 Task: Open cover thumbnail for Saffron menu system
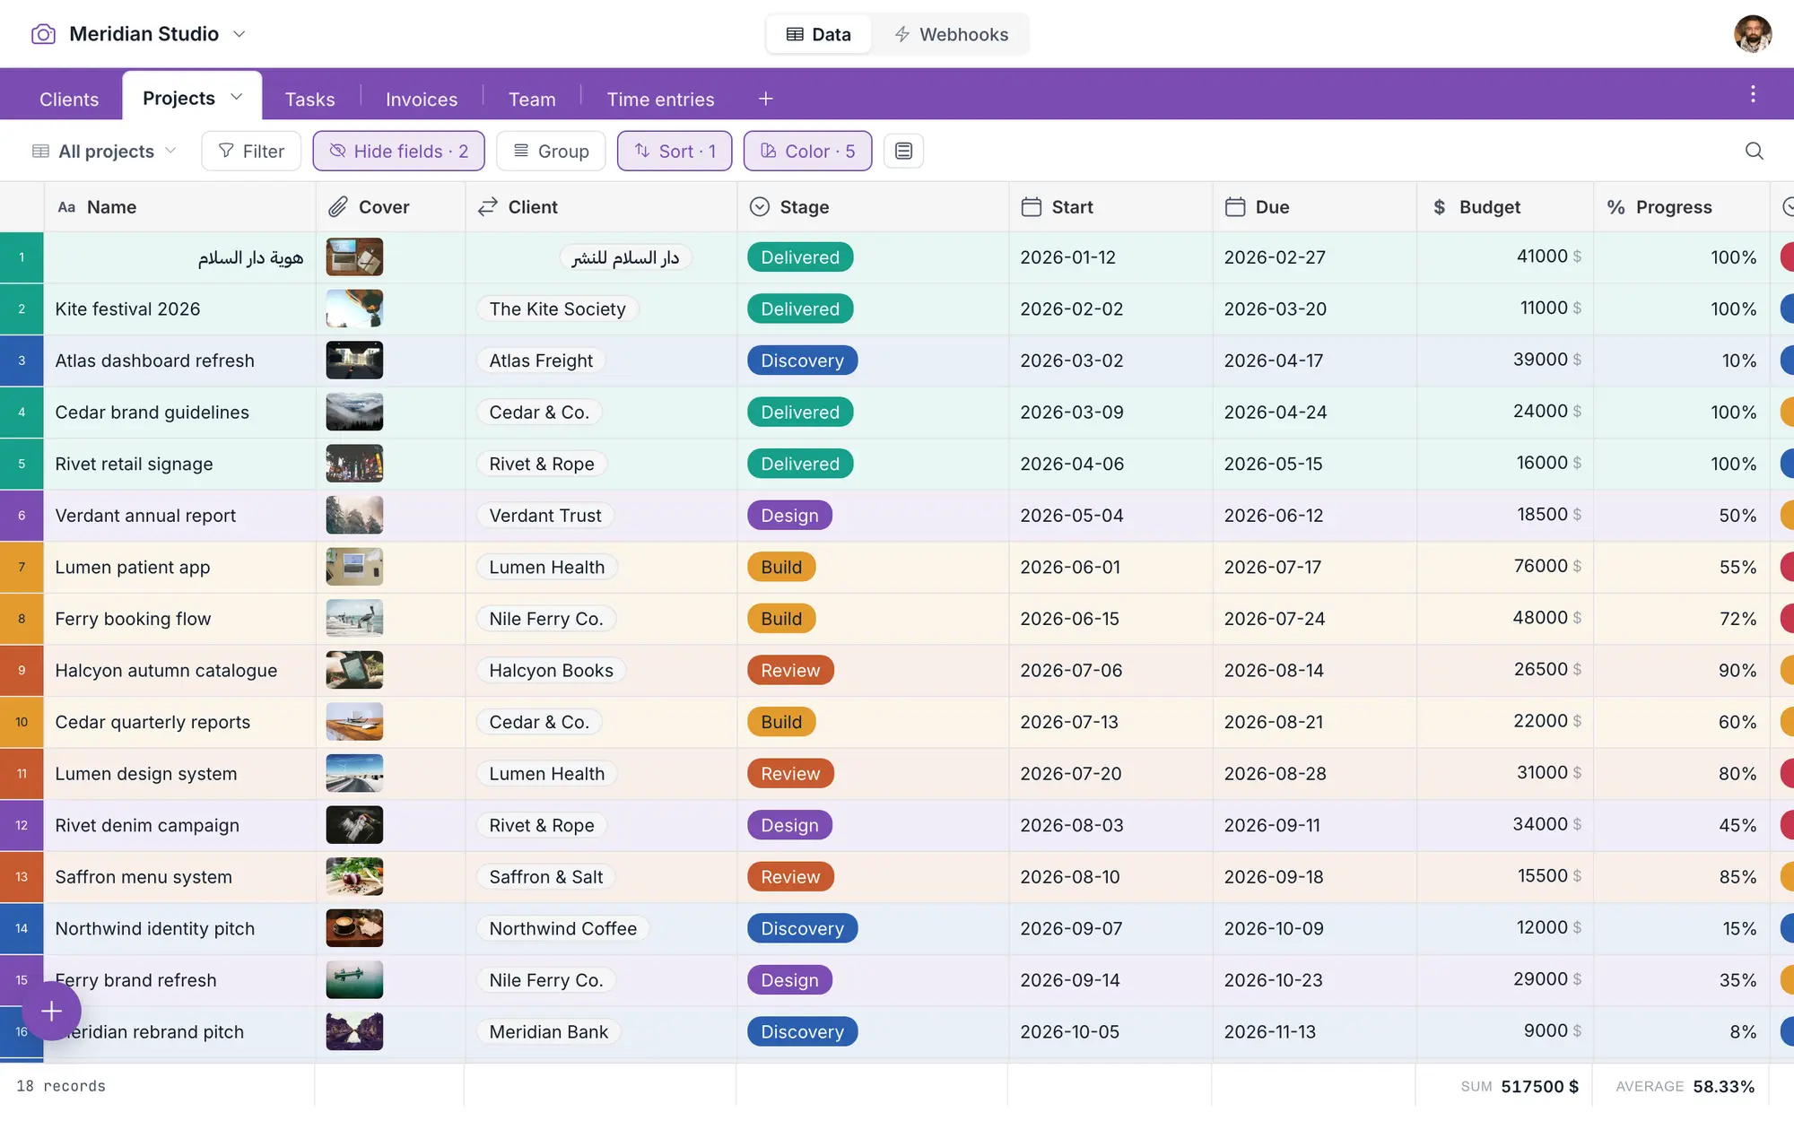coord(354,877)
